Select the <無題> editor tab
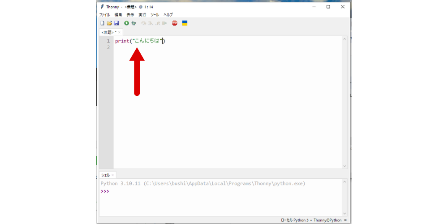 pos(108,32)
